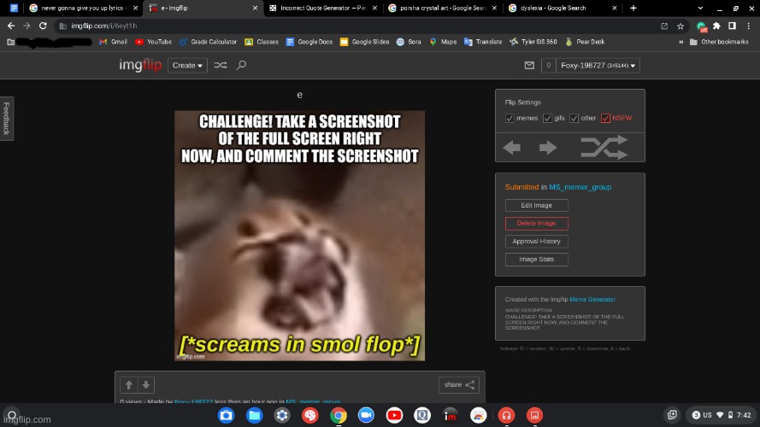The width and height of the screenshot is (760, 427).
Task: Click the browser forward arrow
Action: coord(27,26)
